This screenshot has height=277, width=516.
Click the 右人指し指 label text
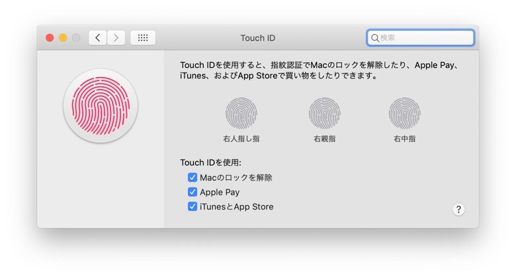(x=241, y=138)
